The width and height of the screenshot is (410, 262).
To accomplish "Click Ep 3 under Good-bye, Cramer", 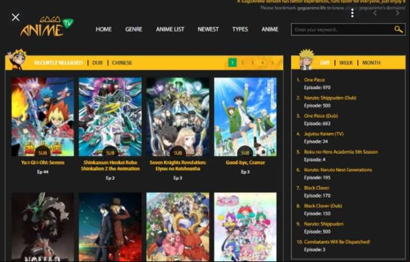I will (245, 172).
